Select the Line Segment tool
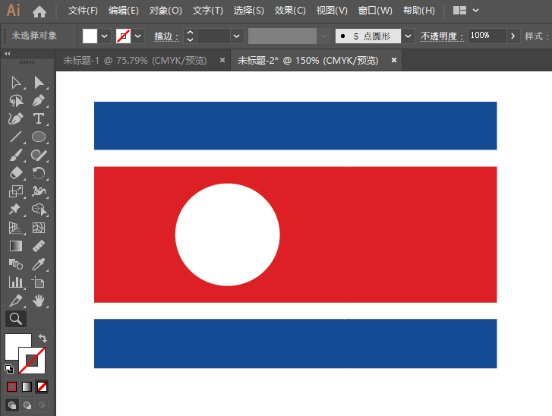 [16, 137]
